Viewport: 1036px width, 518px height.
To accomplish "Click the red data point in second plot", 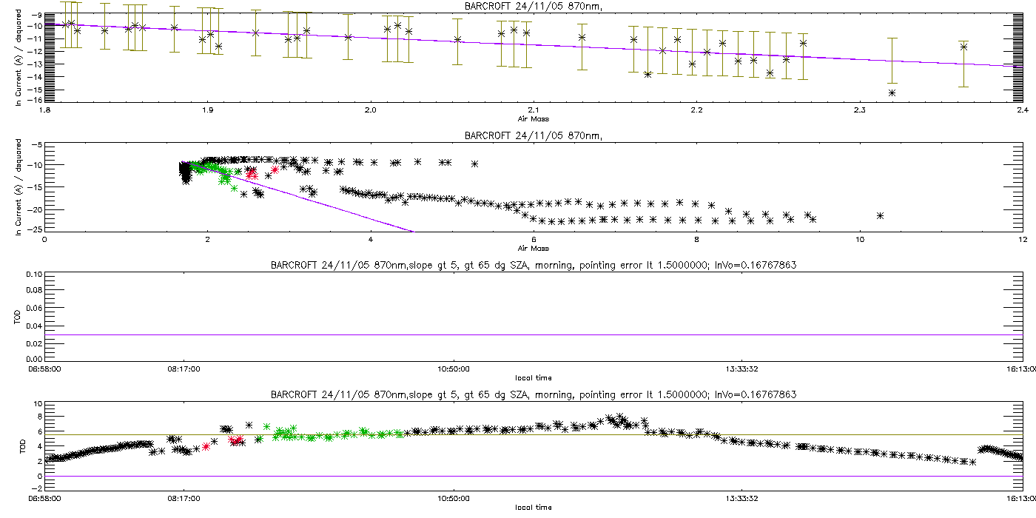I will pos(275,169).
